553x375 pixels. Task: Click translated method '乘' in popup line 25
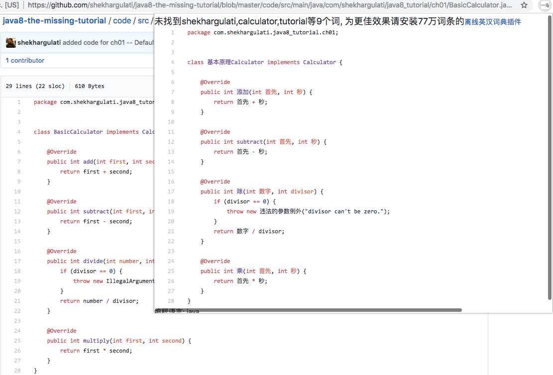[x=240, y=271]
